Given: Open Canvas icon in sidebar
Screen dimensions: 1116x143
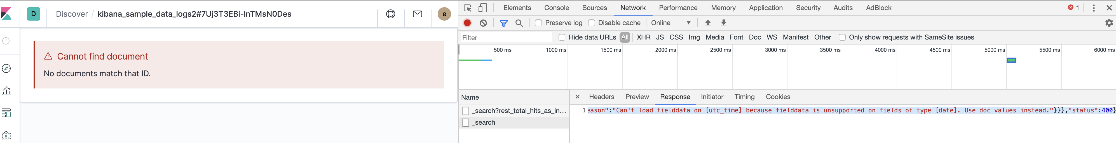Looking at the screenshot, I should [6, 135].
